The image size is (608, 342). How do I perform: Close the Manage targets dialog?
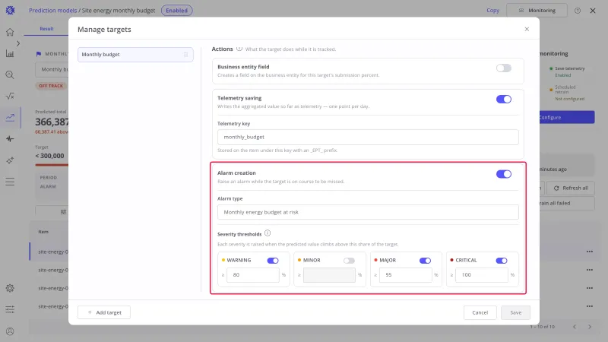coord(527,29)
